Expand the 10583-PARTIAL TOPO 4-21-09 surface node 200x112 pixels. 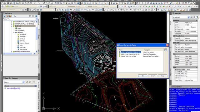pyautogui.click(x=12, y=22)
